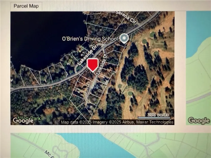Screen dimensions: 211x158
Task: Select the O'Brien's Driving School location pin
Action: pyautogui.click(x=124, y=39)
